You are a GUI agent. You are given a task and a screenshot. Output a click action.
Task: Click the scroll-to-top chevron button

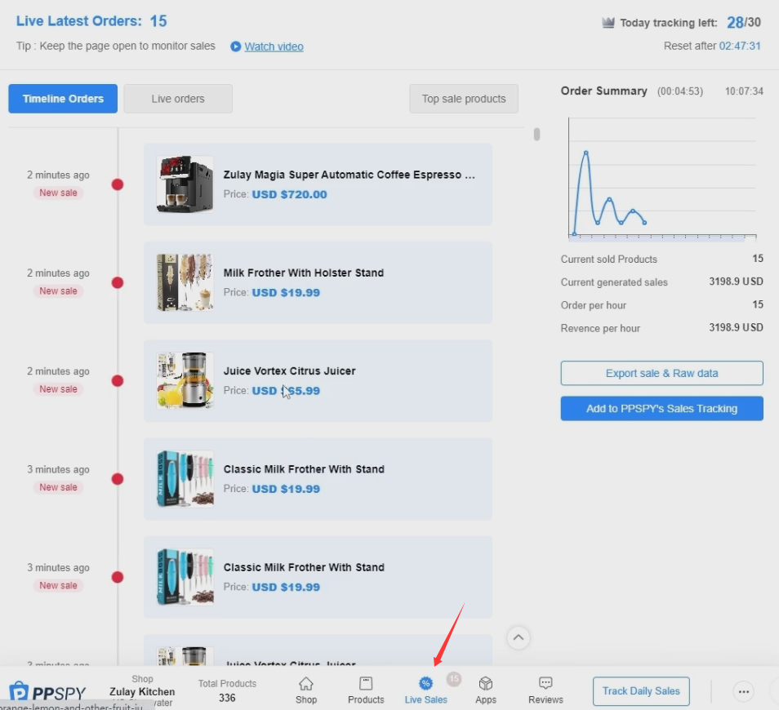click(x=519, y=637)
